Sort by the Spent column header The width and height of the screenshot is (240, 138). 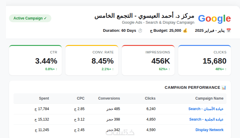pos(44,98)
